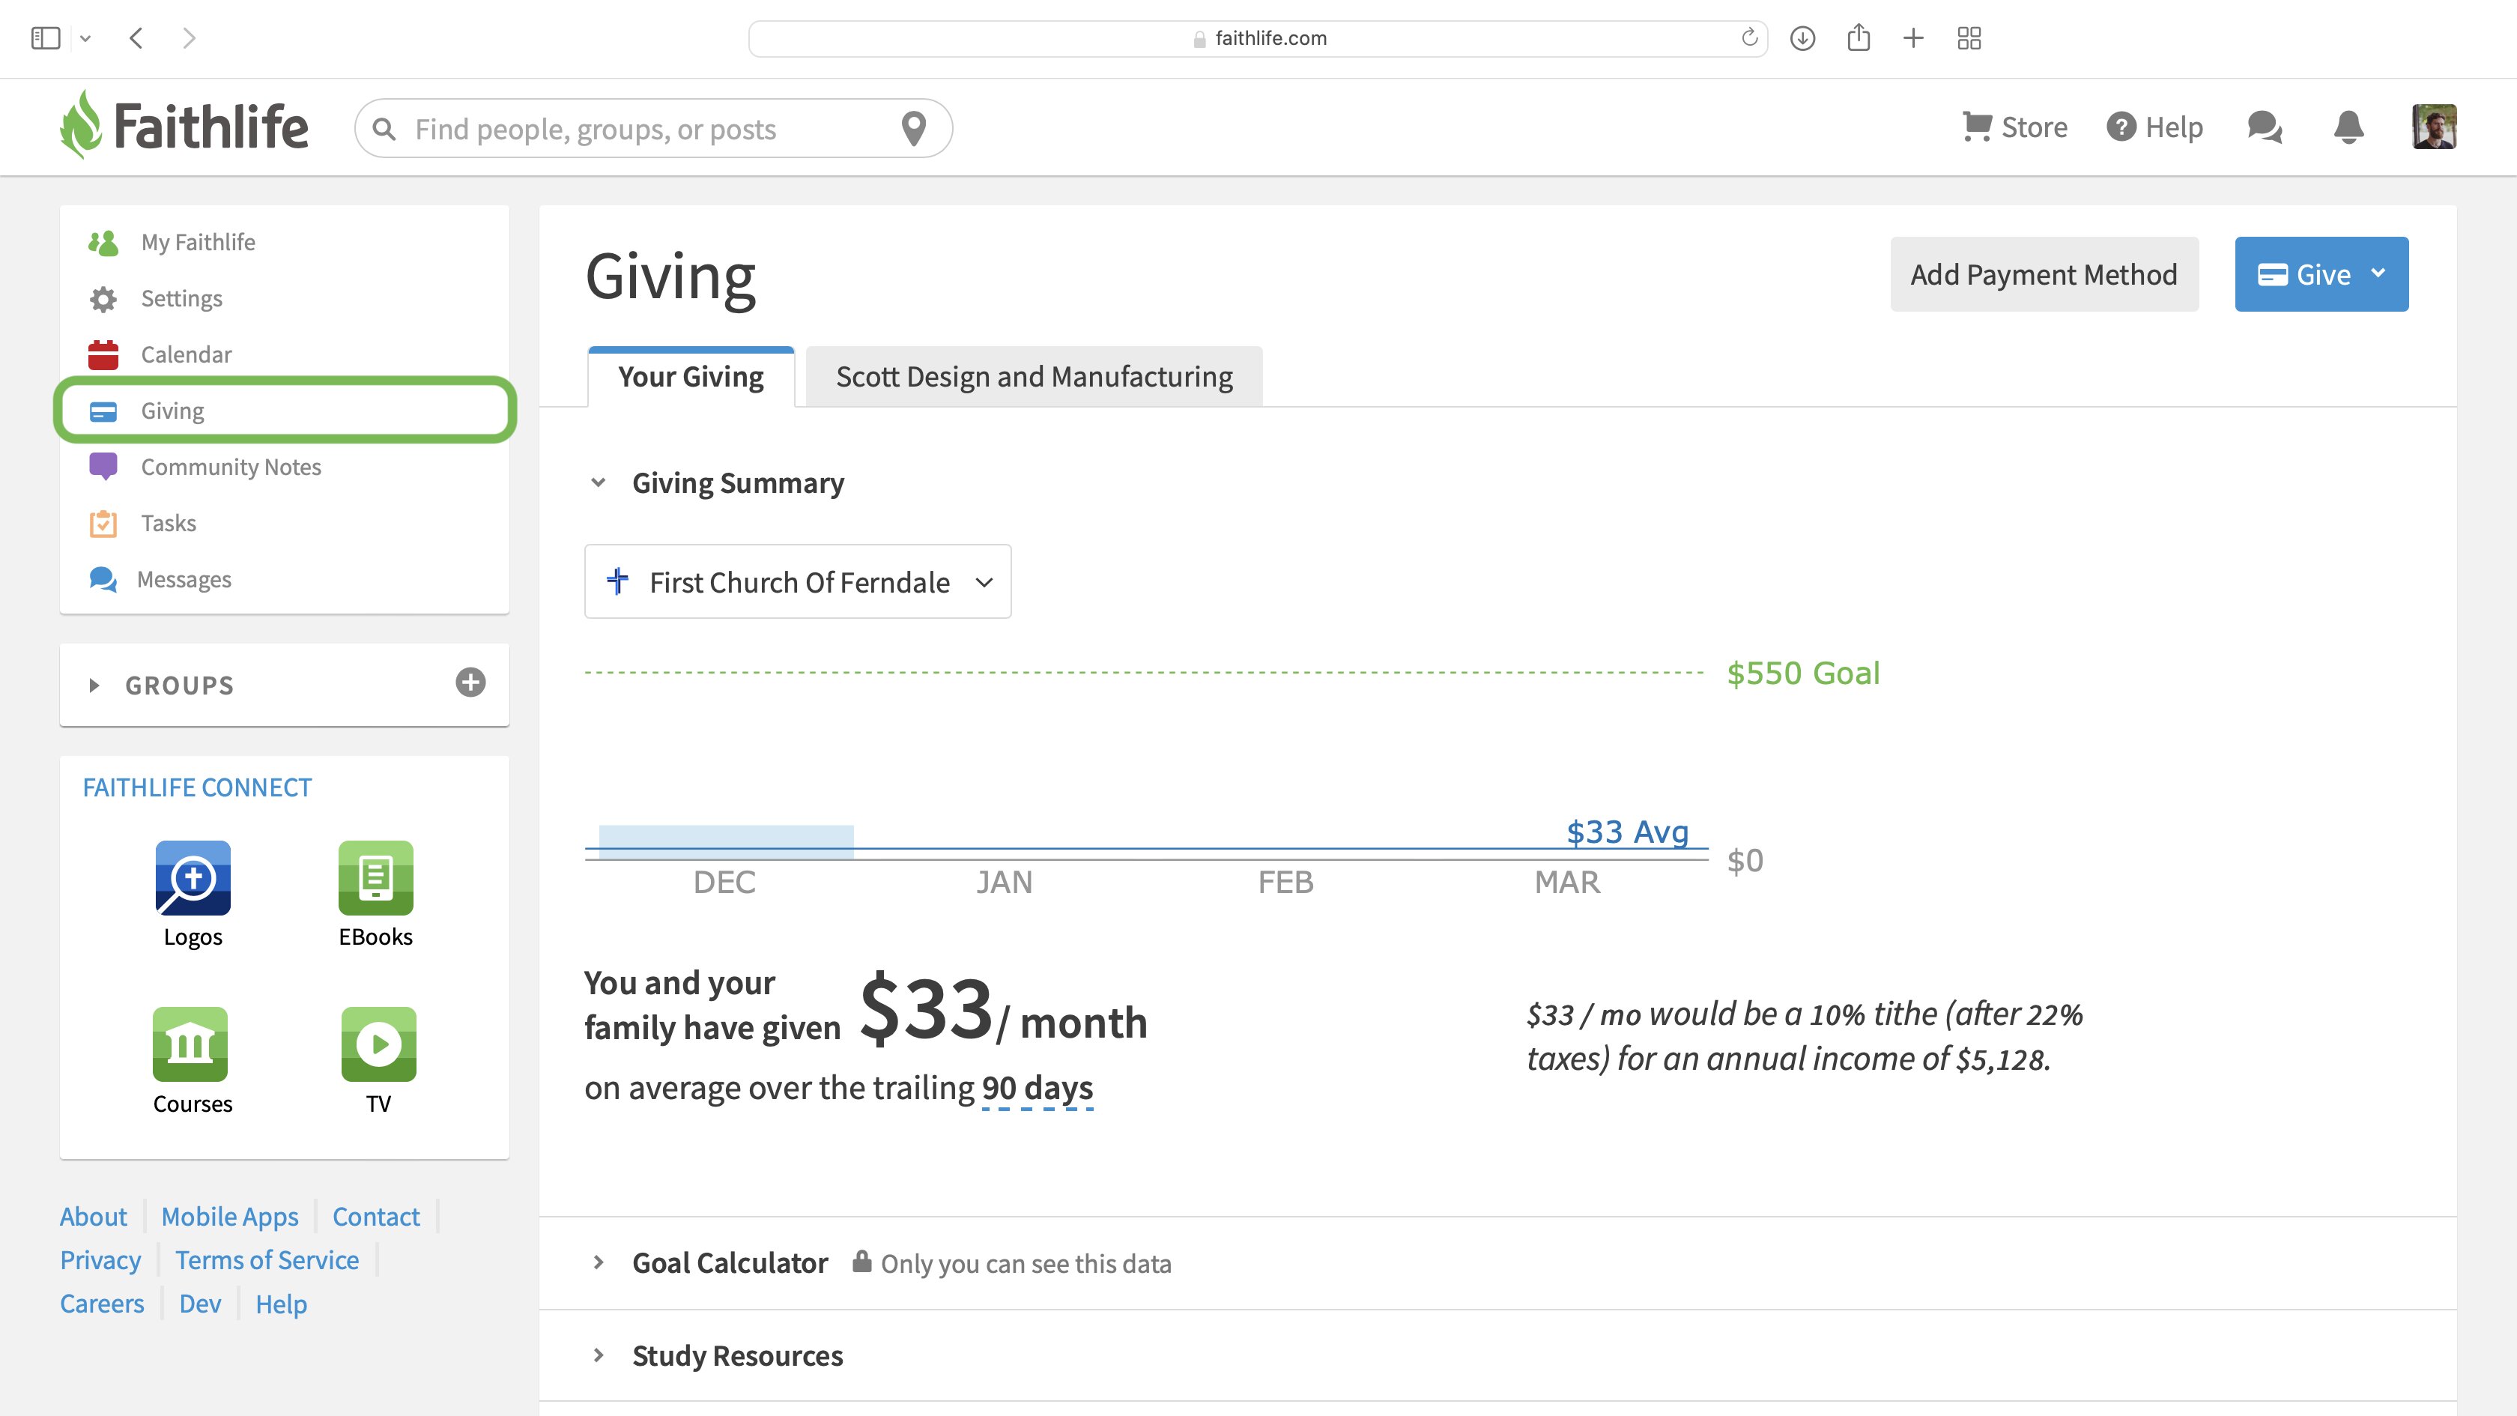The height and width of the screenshot is (1416, 2517).
Task: Click the search magnifier icon
Action: [x=384, y=129]
